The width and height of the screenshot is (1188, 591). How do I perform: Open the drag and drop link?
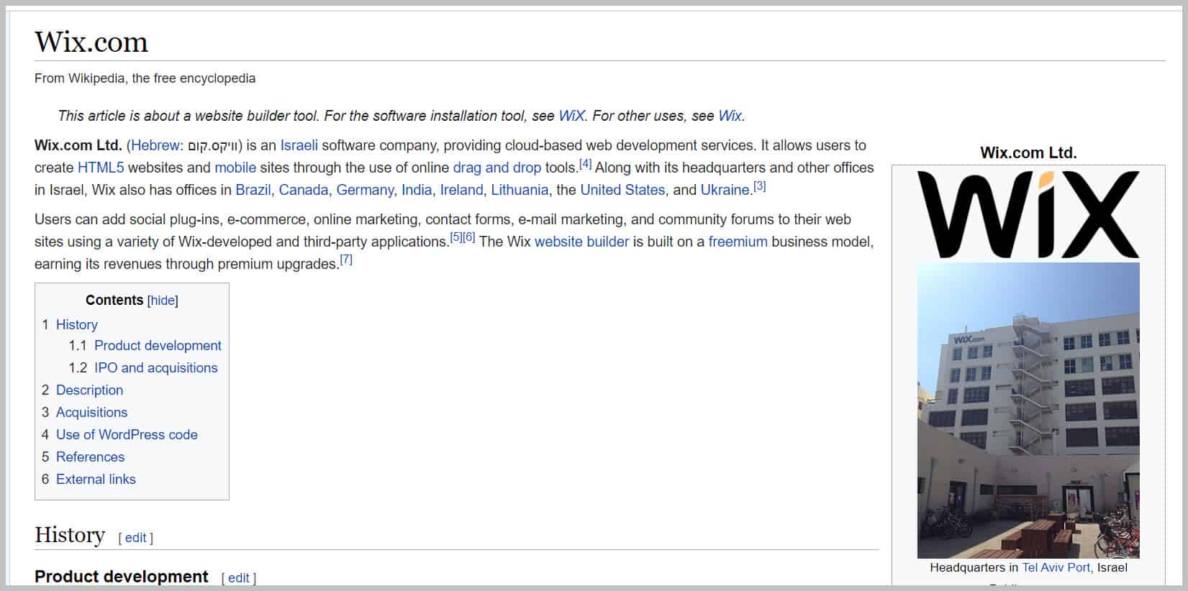click(496, 168)
